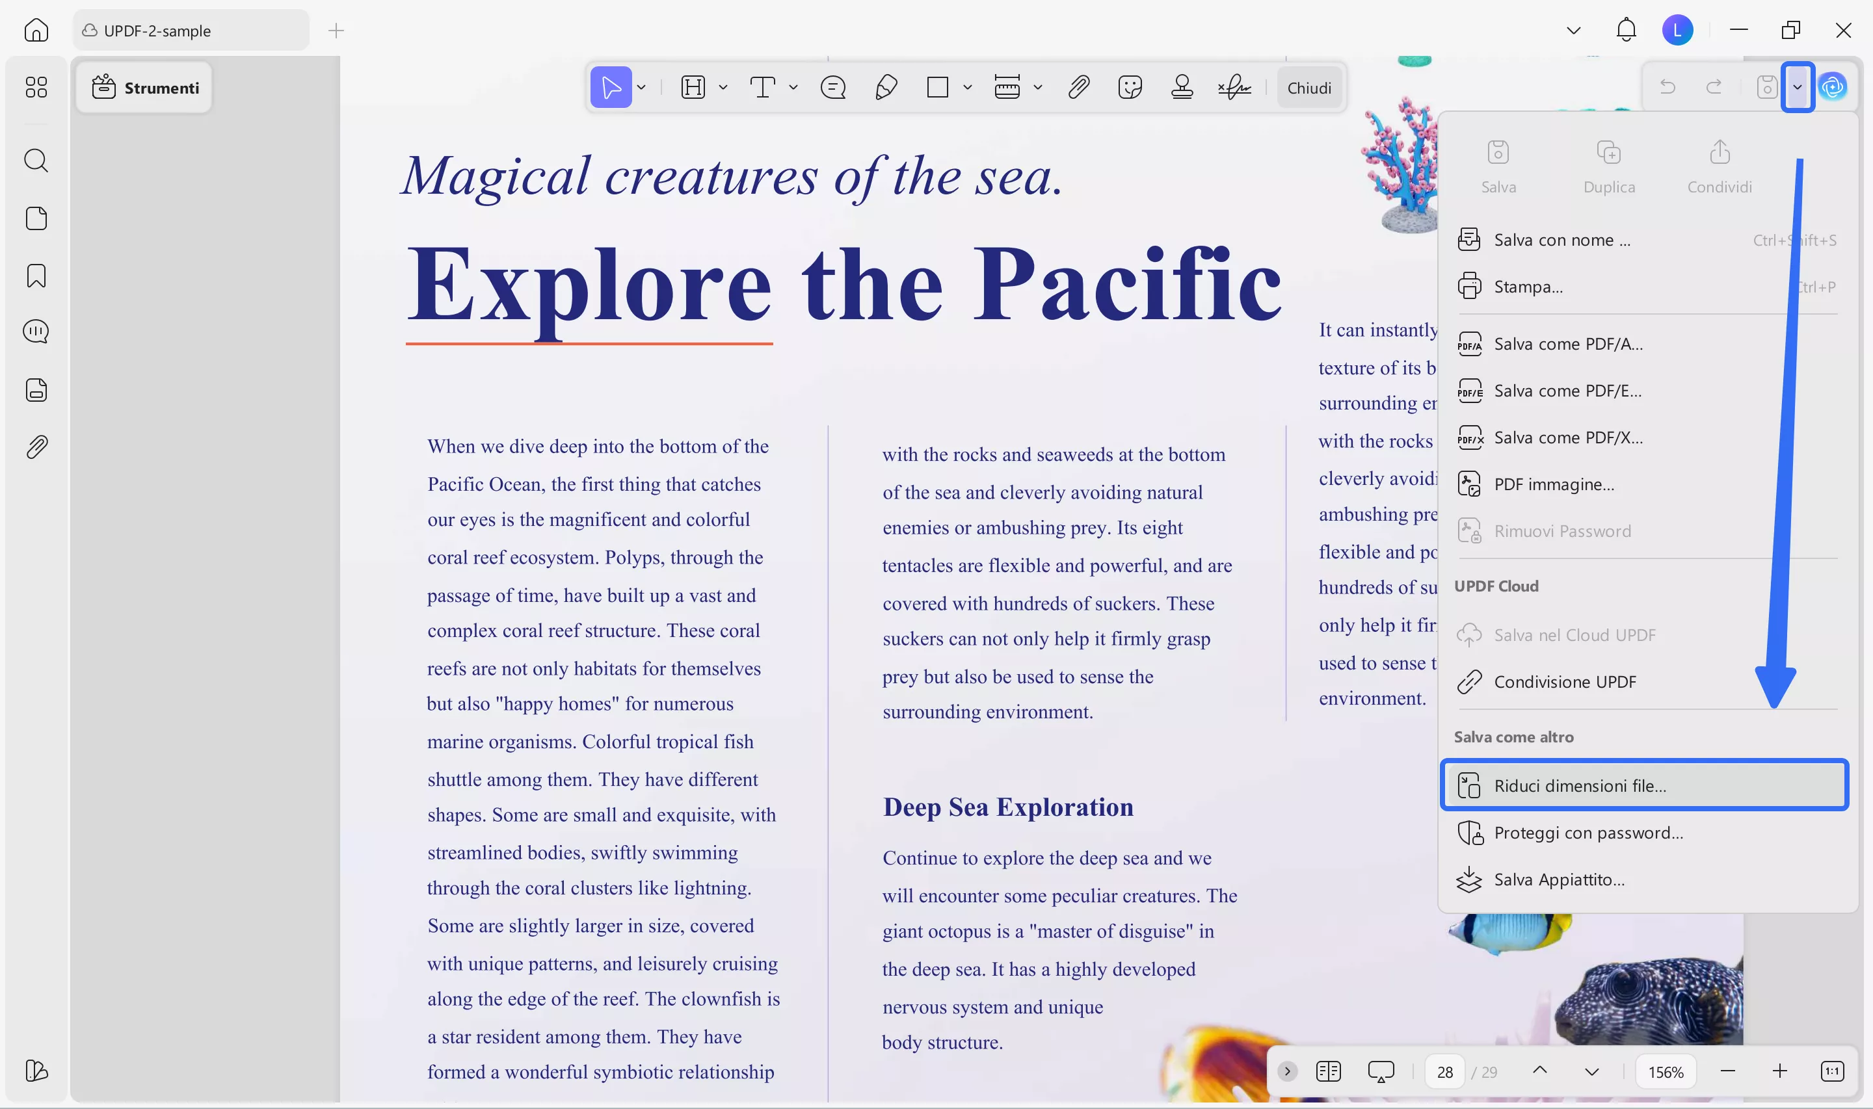
Task: Click the page number field showing 28
Action: click(1444, 1072)
